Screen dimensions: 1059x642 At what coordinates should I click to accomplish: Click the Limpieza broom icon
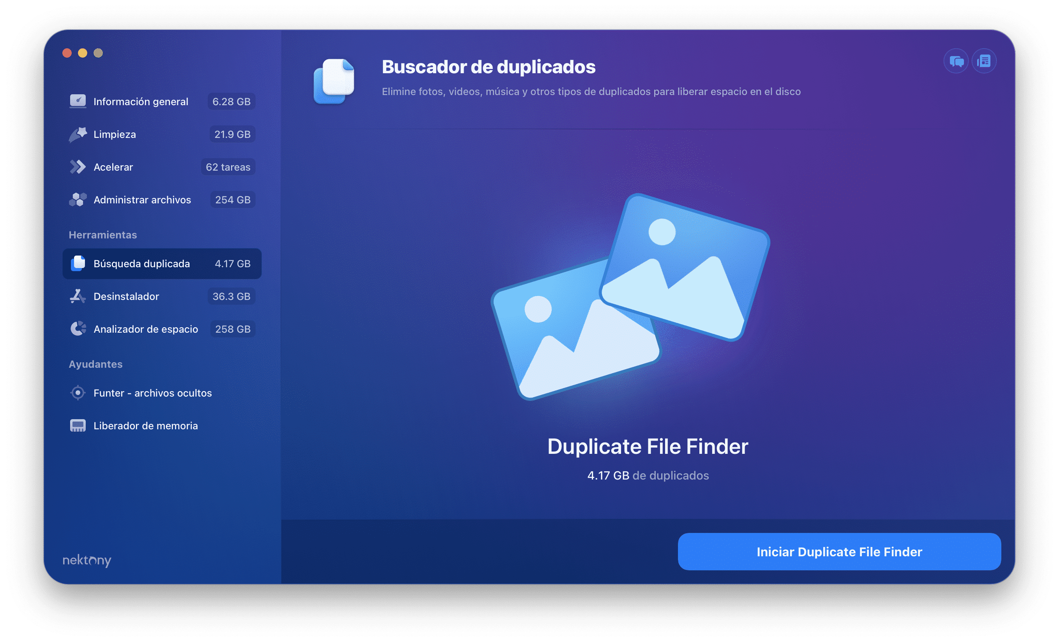78,134
